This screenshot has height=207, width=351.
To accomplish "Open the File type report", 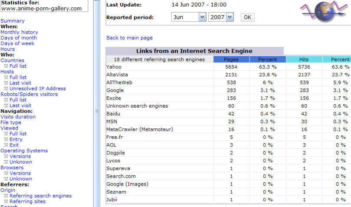I will point(11,122).
